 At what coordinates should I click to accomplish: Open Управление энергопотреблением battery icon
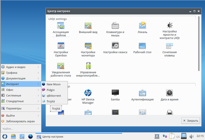pos(88,66)
